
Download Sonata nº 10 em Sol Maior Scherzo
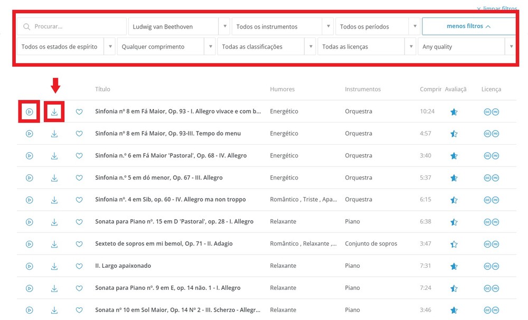[54, 310]
